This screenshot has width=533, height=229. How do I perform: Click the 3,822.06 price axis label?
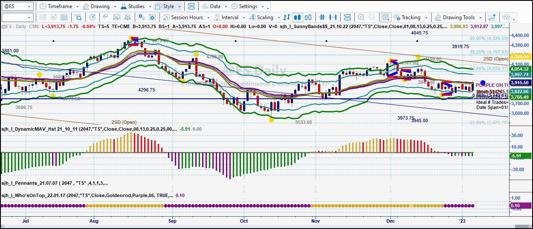tap(520, 92)
